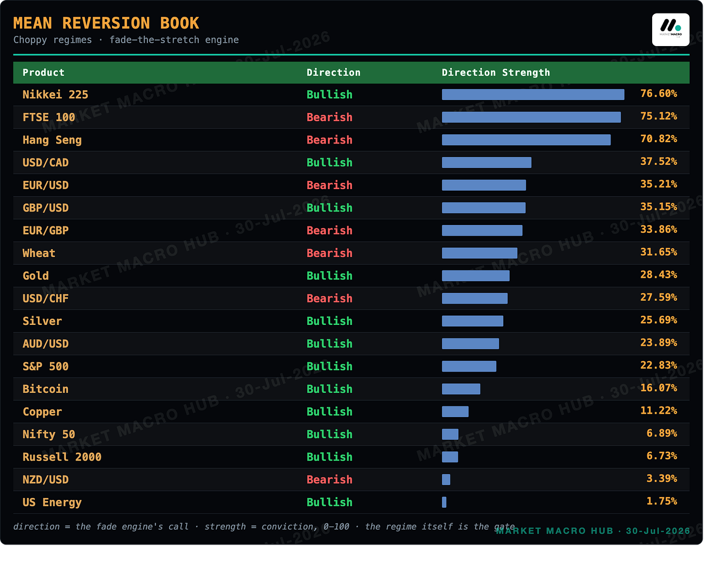Click the 25.69% strength value
706x578 pixels.
click(658, 320)
